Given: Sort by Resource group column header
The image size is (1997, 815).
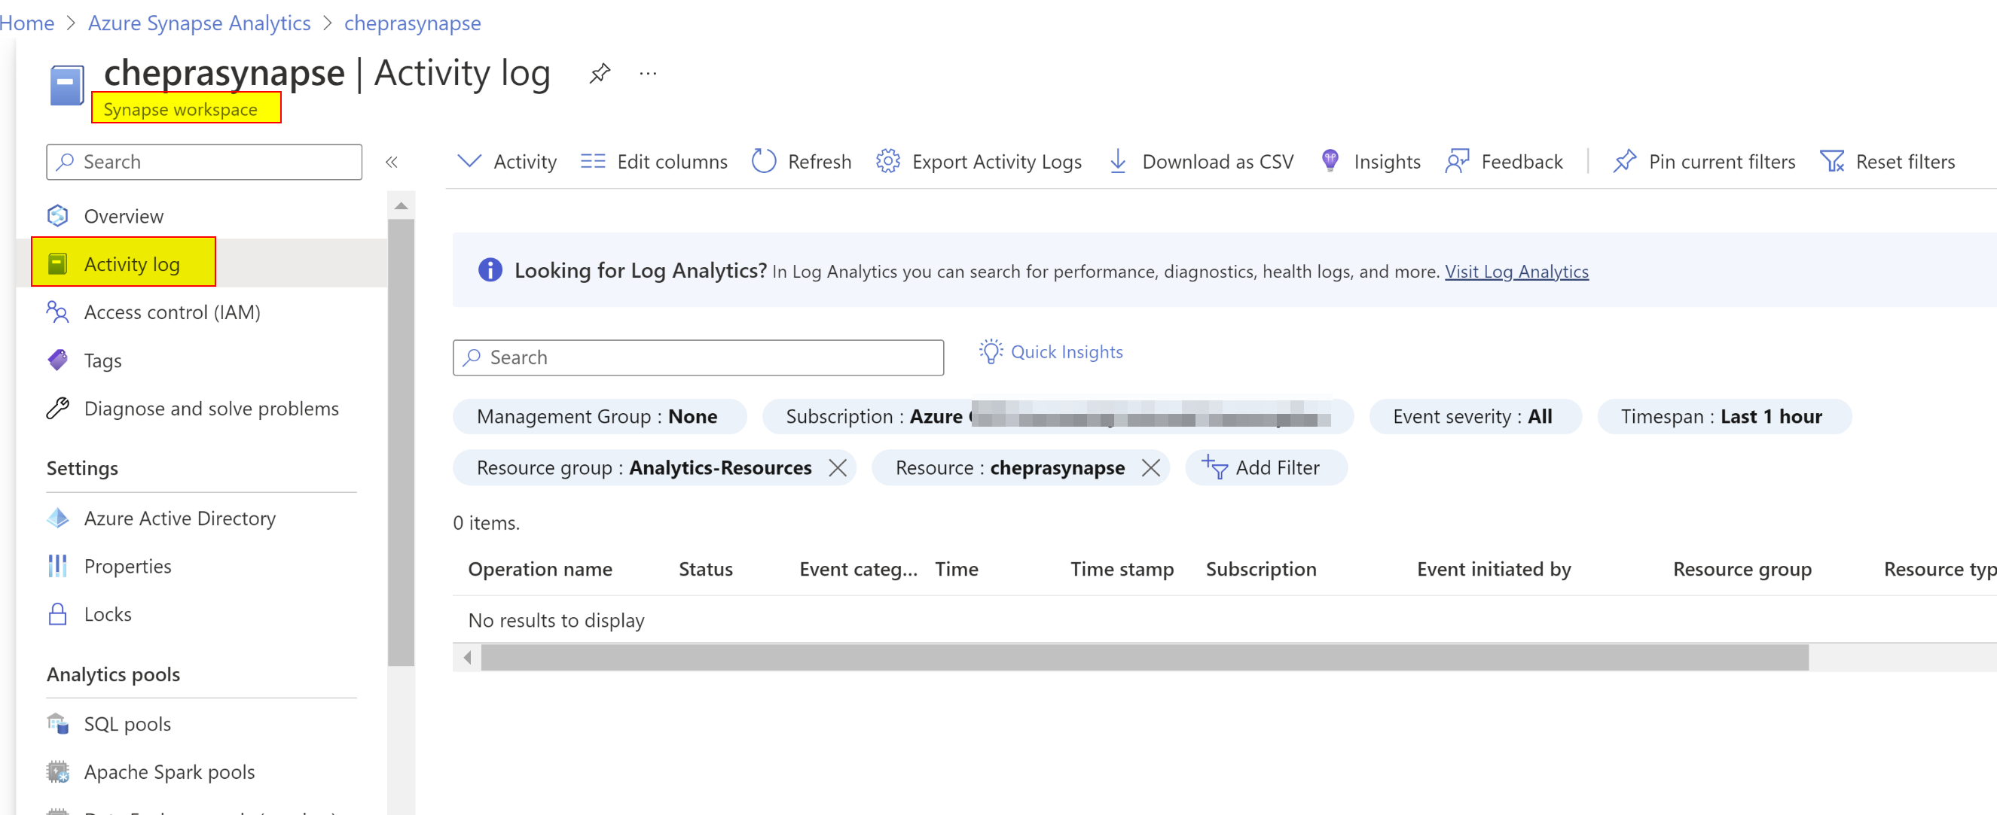Looking at the screenshot, I should 1742,570.
